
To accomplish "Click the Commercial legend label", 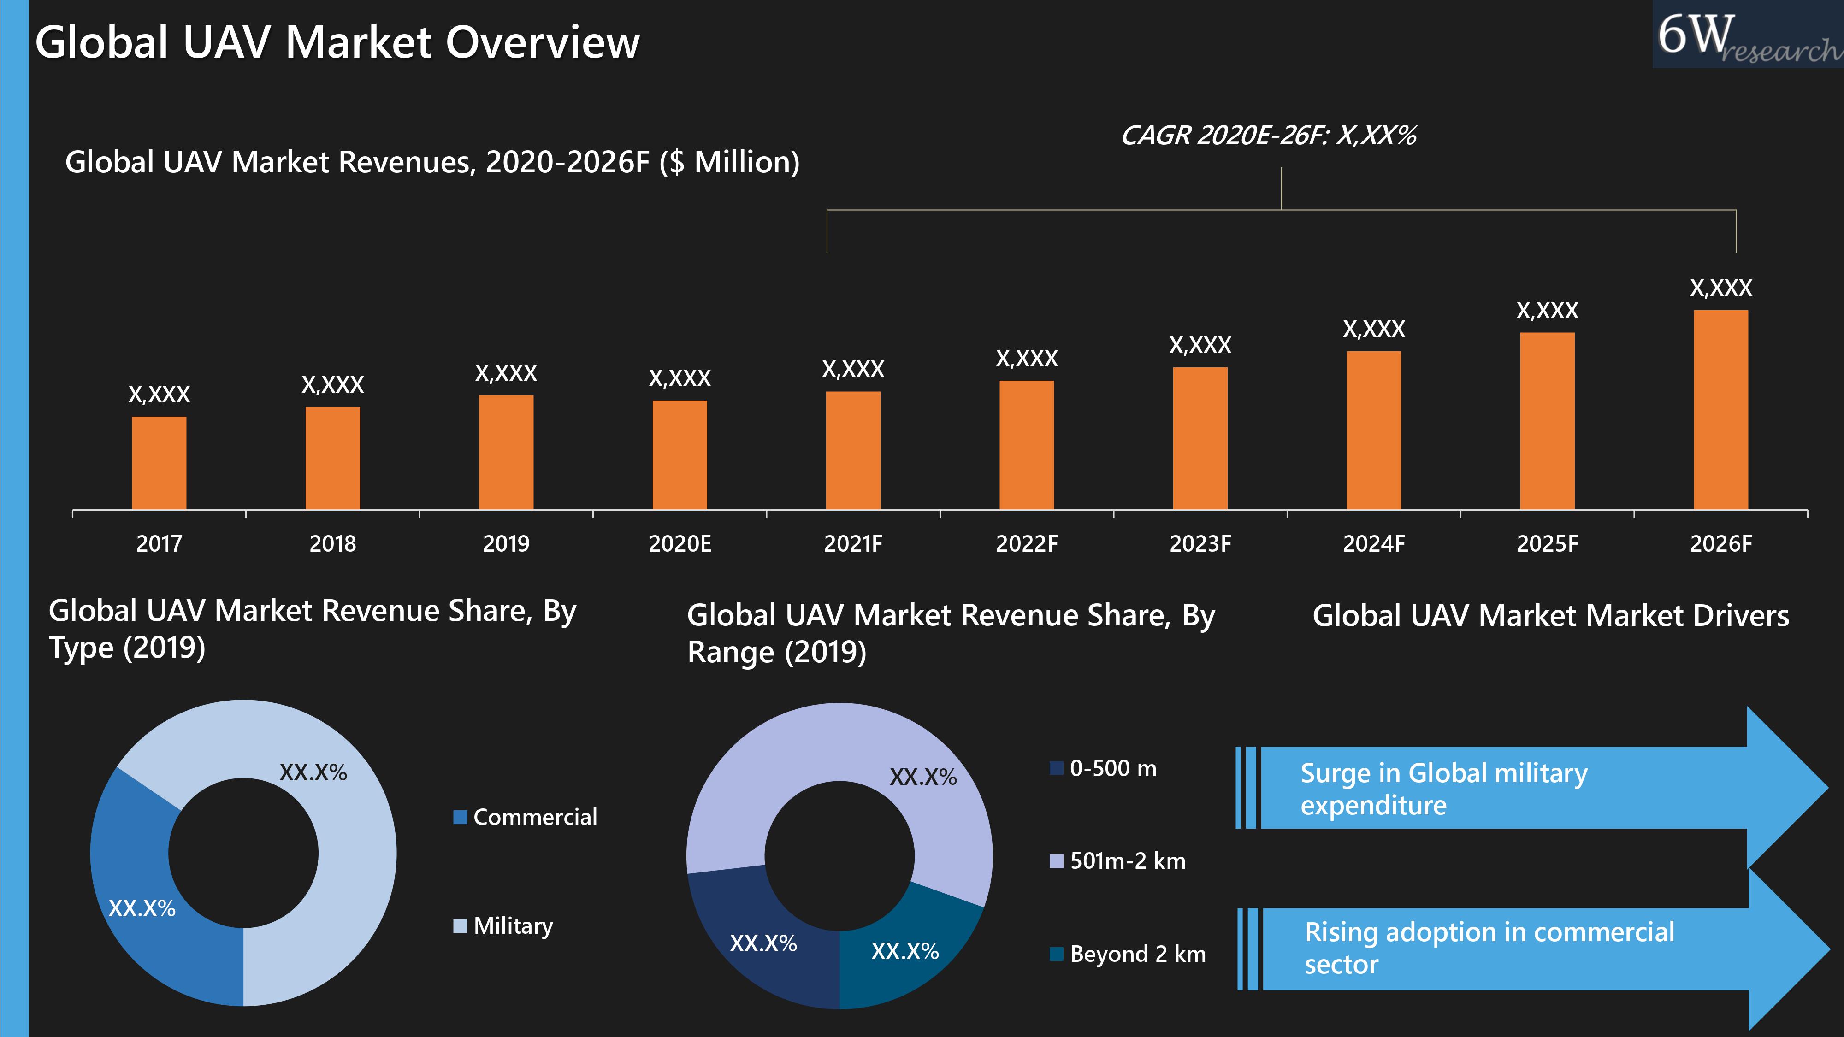I will (x=535, y=817).
